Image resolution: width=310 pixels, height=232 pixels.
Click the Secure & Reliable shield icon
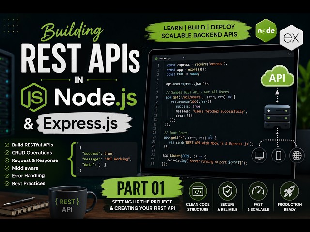228,191
